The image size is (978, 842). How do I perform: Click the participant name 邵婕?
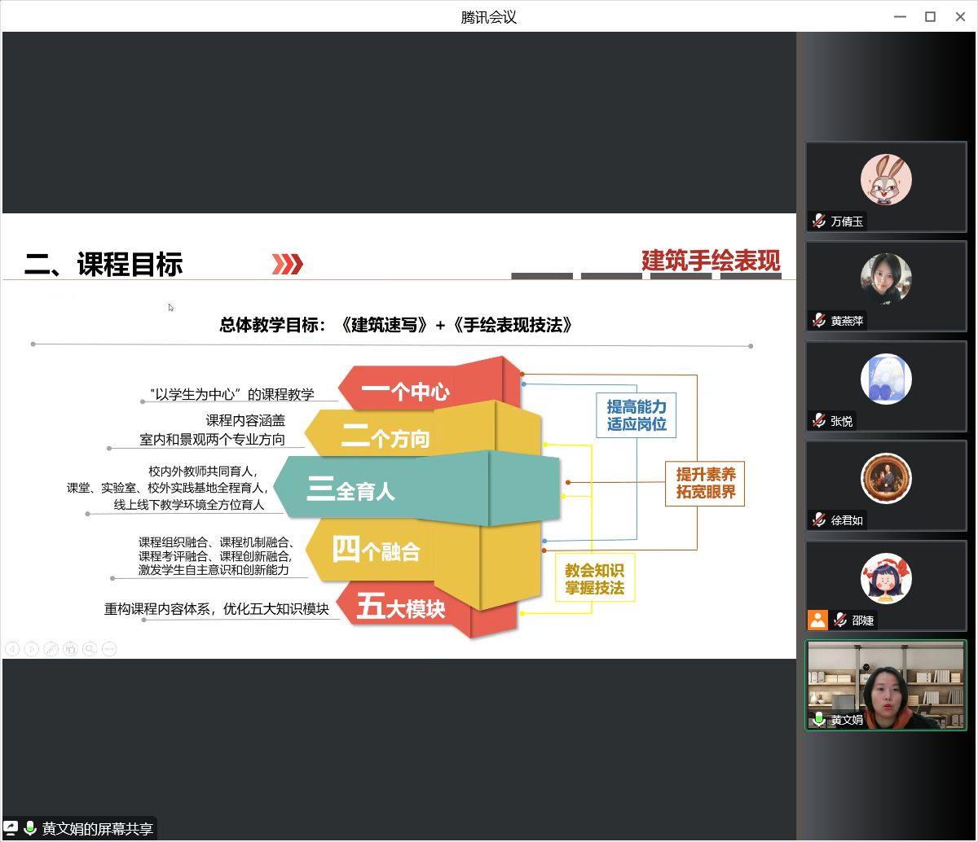[x=863, y=621]
